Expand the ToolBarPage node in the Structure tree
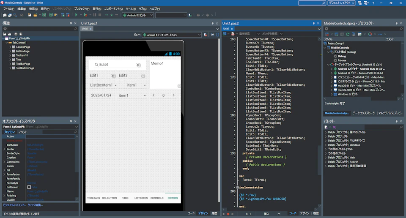This screenshot has height=218, width=406. point(10,64)
